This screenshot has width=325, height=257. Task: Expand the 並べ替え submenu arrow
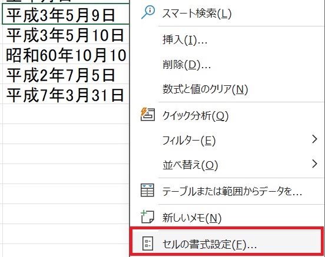[x=314, y=164]
